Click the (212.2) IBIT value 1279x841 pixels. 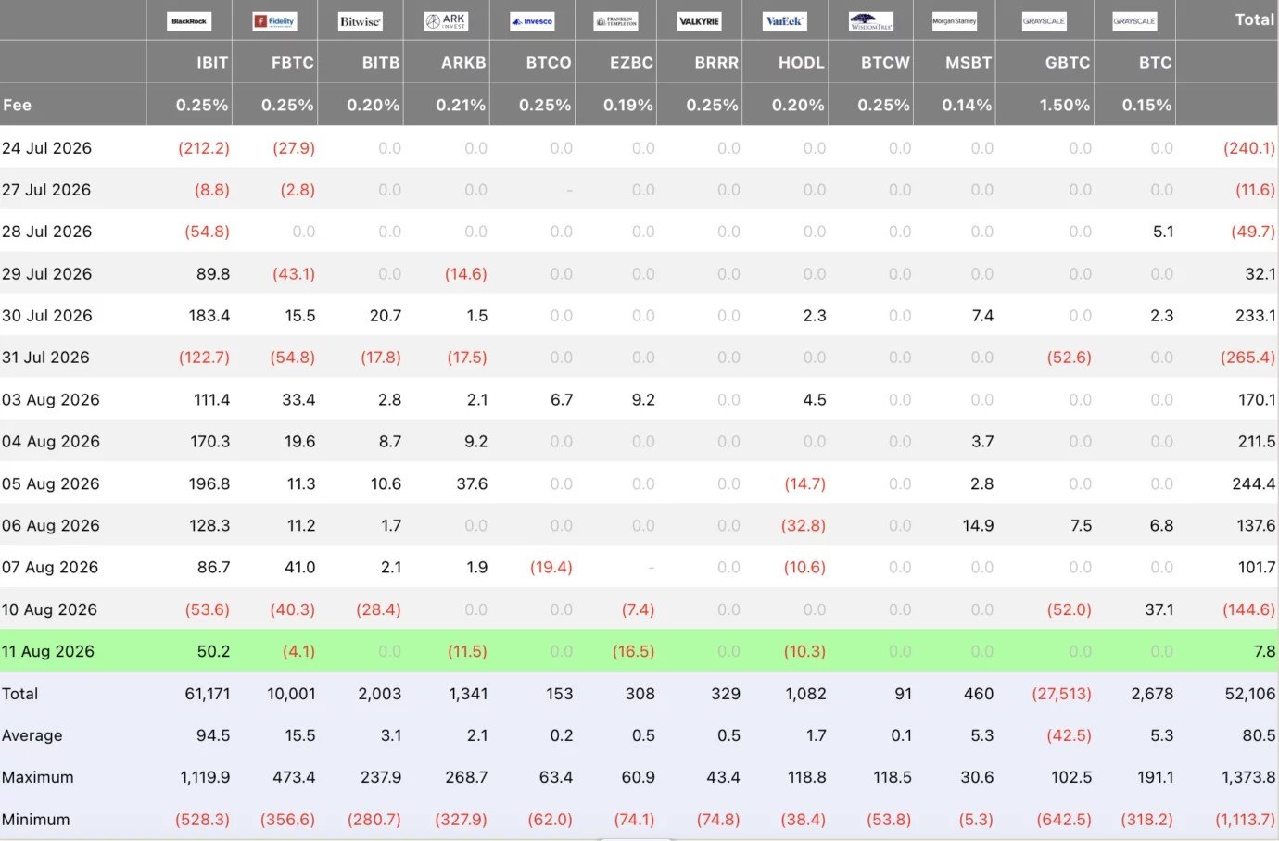point(204,148)
